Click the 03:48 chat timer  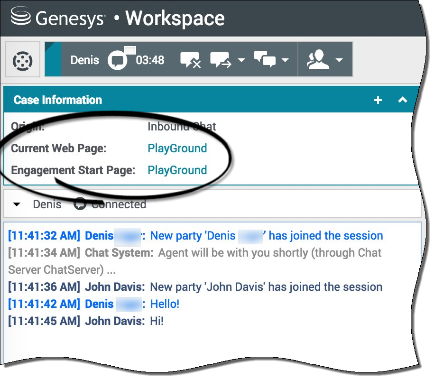[150, 60]
